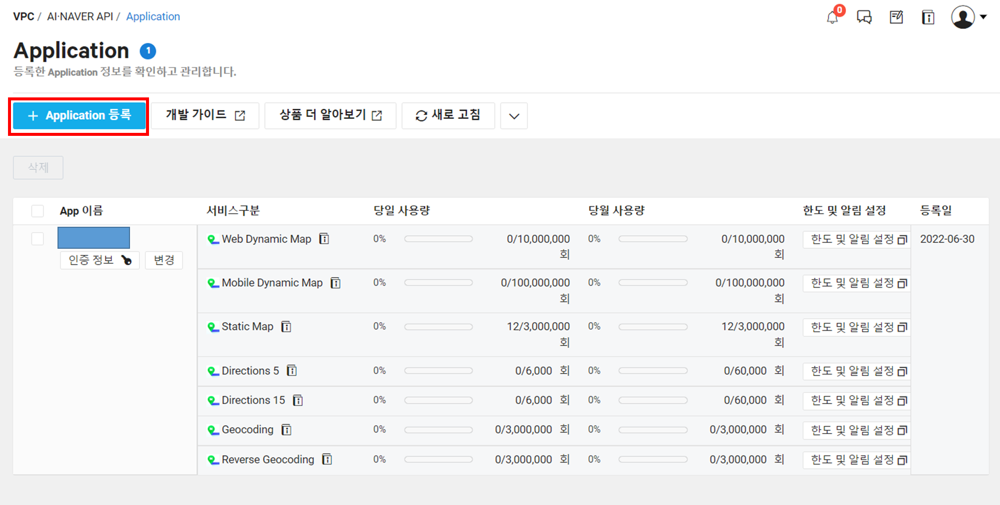Open info icon next to Static Map

(x=286, y=327)
